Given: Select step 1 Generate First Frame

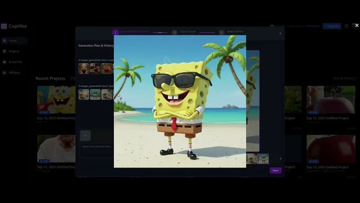Looking at the screenshot, I should click(x=131, y=32).
